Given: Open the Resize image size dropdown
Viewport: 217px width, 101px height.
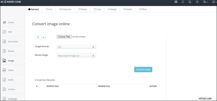Looking at the screenshot, I should 76,56.
